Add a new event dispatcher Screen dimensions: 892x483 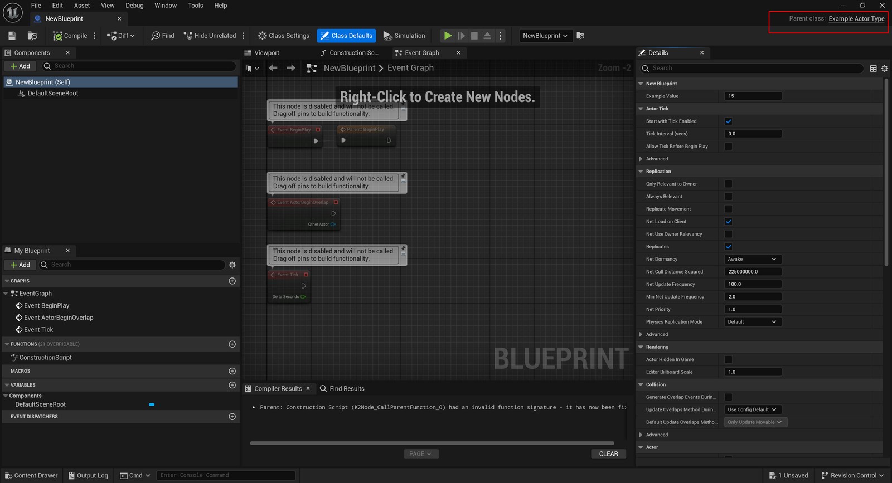tap(232, 417)
